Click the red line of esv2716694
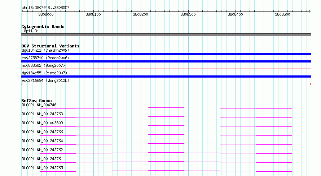Screen dimensions: 321x176 (166, 84)
